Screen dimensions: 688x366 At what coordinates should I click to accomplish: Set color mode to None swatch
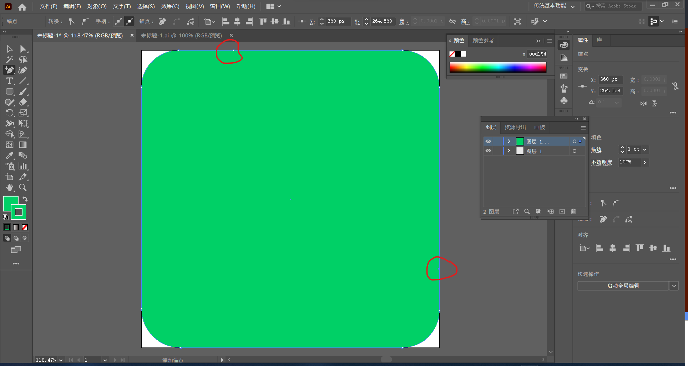25,227
